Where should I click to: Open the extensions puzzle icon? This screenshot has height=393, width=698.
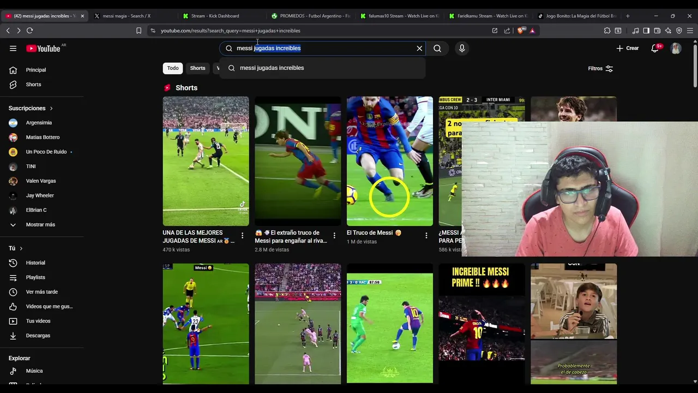(607, 31)
